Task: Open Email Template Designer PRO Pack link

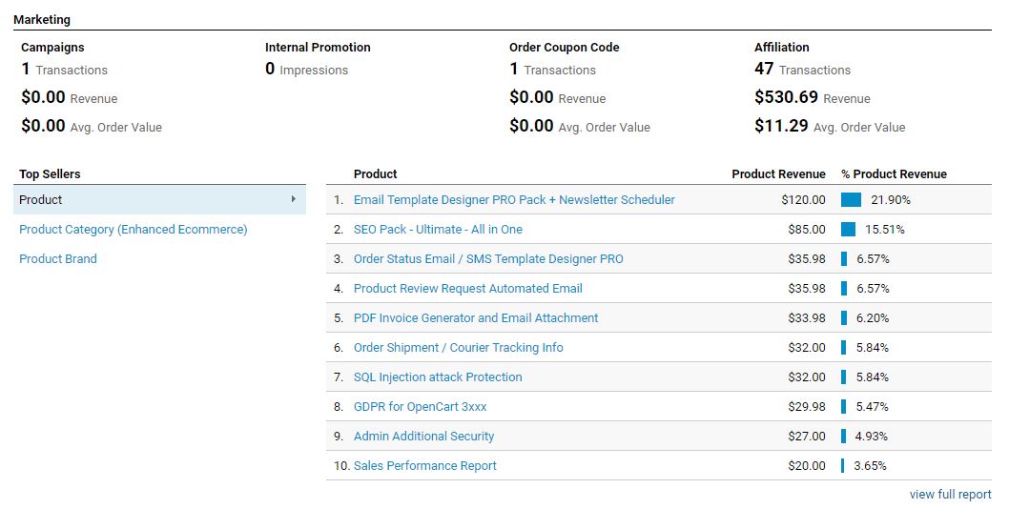Action: point(514,199)
